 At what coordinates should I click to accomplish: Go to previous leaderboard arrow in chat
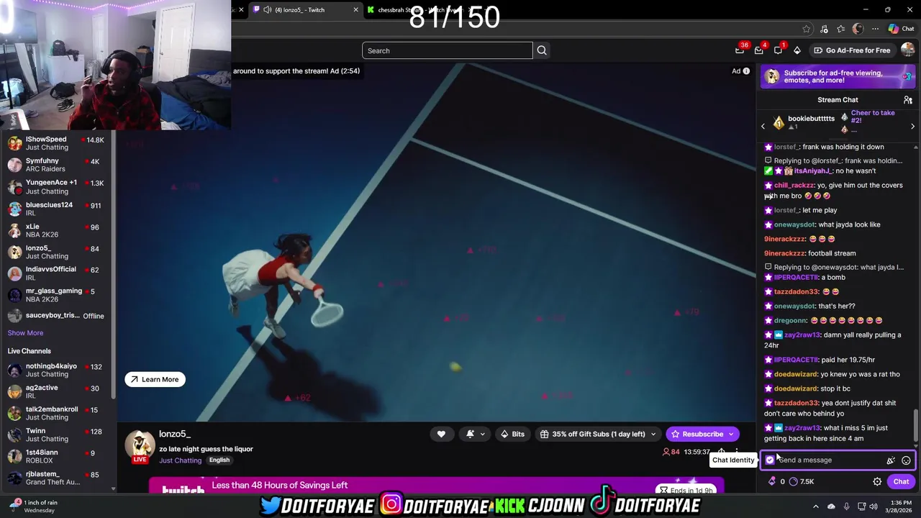point(763,126)
